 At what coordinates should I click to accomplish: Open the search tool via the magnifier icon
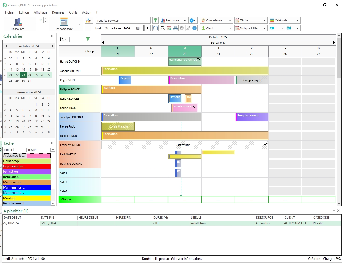pyautogui.click(x=163, y=28)
